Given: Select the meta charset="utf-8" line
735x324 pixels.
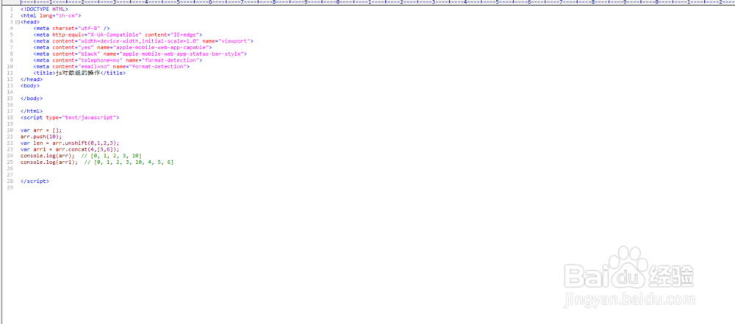Looking at the screenshot, I should (71, 28).
